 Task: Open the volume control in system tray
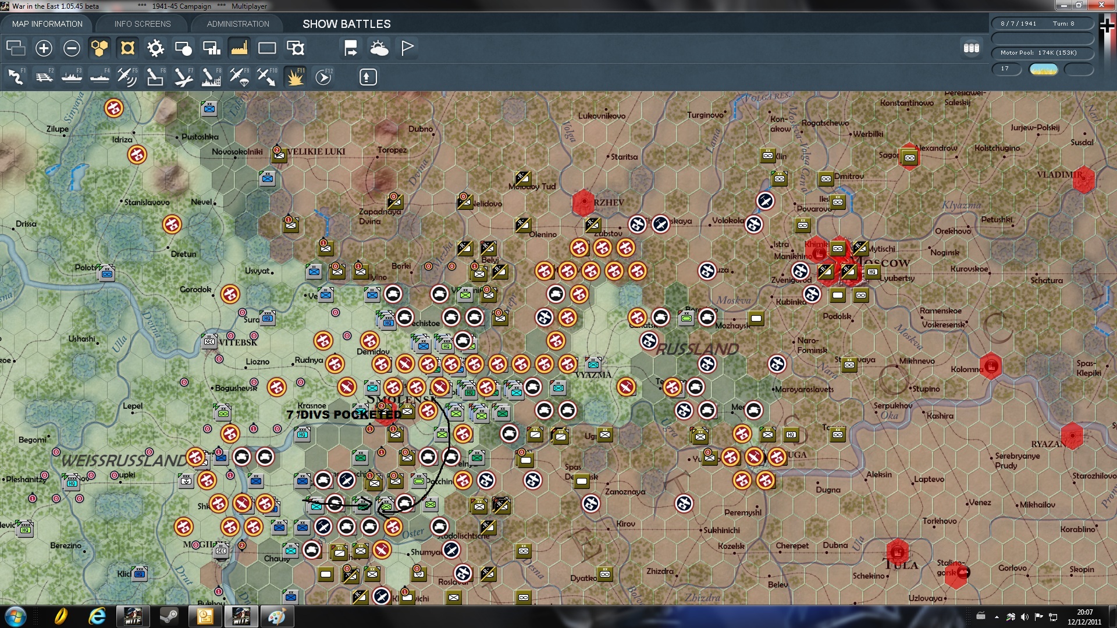pos(1024,617)
